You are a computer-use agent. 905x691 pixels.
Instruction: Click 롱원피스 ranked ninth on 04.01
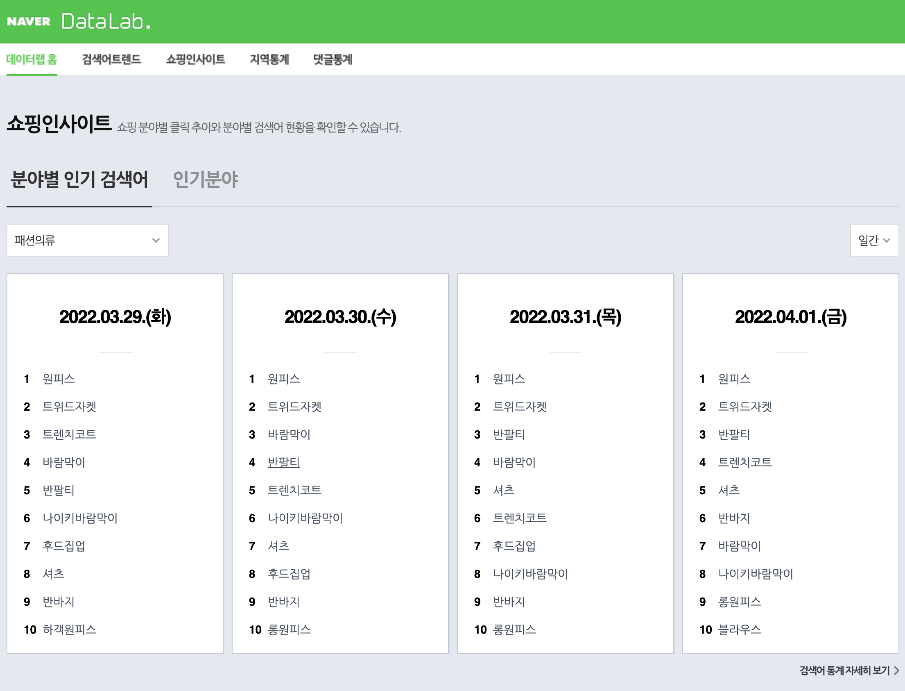coord(739,602)
